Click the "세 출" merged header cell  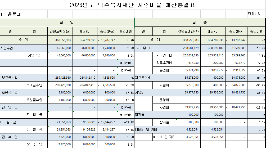pyautogui.click(x=200, y=22)
